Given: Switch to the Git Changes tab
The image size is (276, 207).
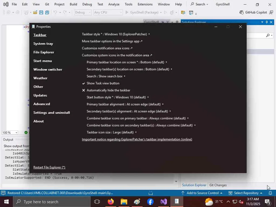Looking at the screenshot, I should 218,185.
